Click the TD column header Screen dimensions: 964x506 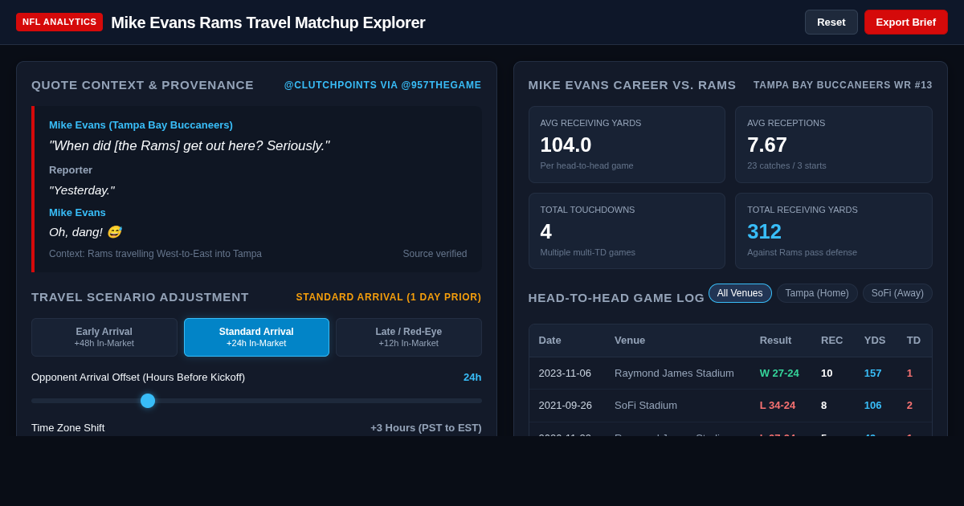914,341
